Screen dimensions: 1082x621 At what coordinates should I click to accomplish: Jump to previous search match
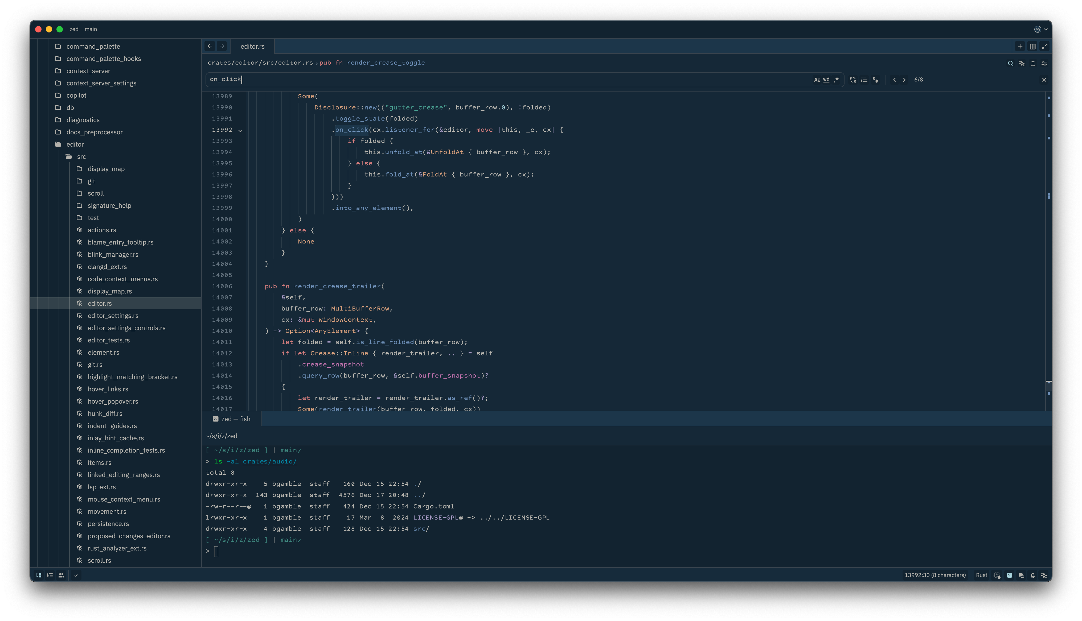click(x=894, y=80)
